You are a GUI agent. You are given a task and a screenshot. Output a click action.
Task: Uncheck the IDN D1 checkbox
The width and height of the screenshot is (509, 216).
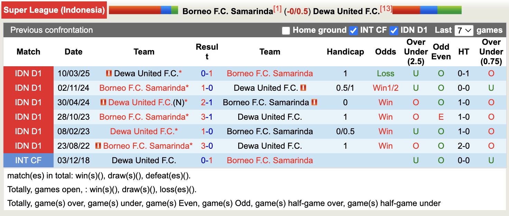pos(394,30)
